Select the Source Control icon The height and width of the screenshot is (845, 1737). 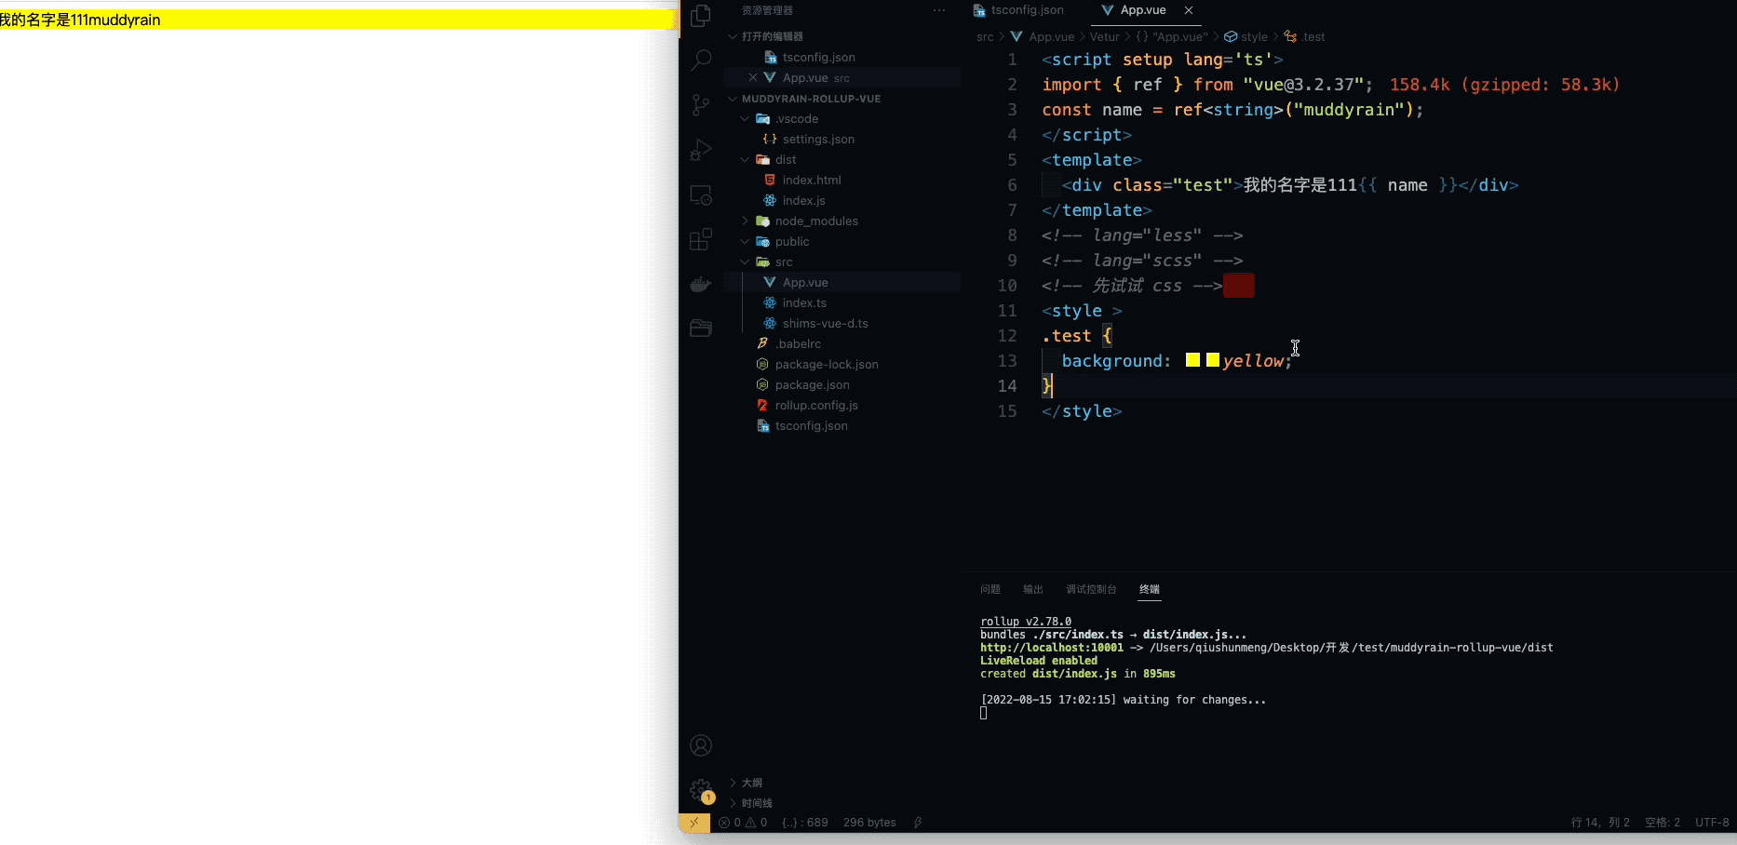[700, 104]
